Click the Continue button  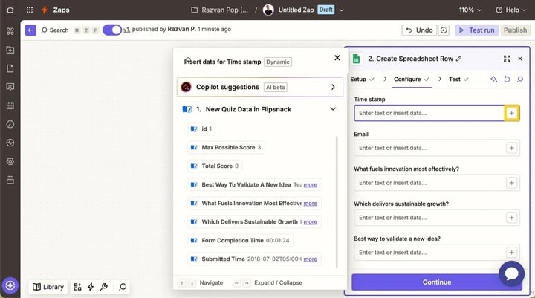click(437, 282)
